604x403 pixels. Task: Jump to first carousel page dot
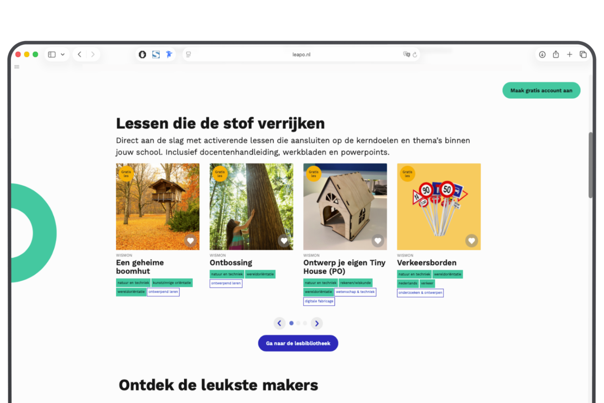click(x=292, y=323)
